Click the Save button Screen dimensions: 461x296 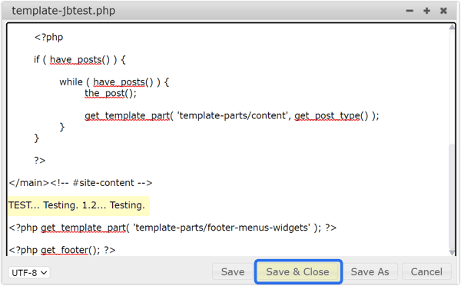(233, 271)
